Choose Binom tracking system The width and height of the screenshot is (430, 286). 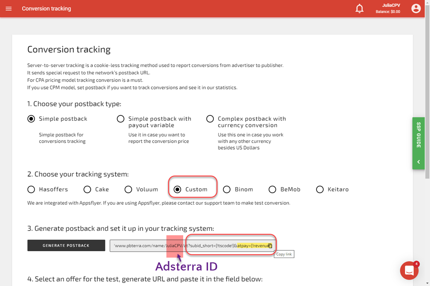pyautogui.click(x=227, y=190)
